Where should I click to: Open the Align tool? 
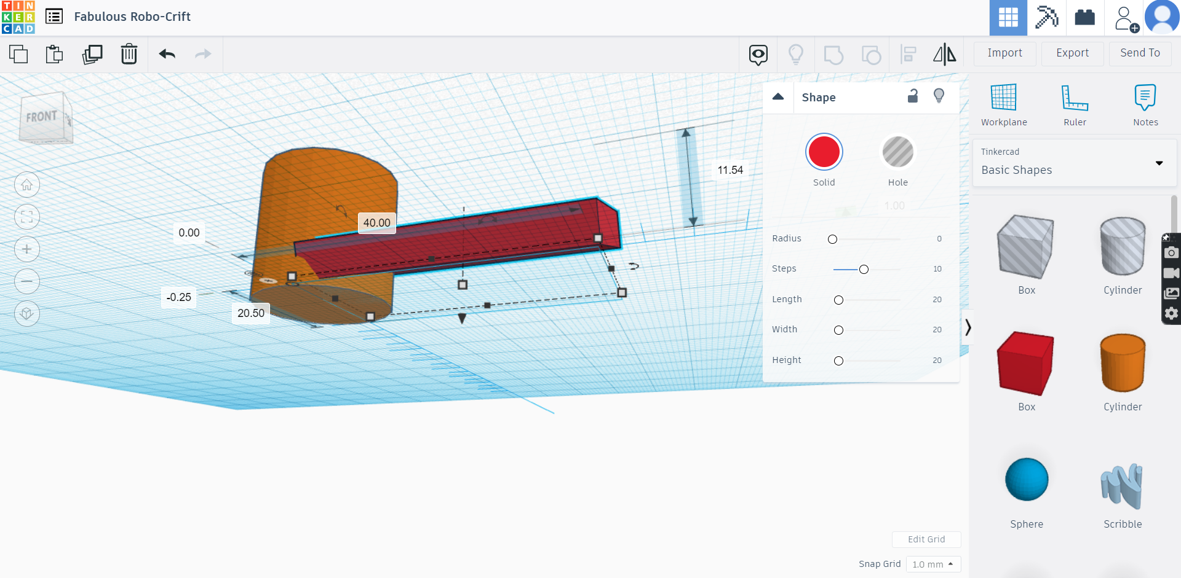[909, 54]
